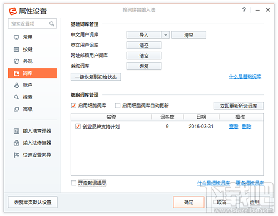The width and height of the screenshot is (278, 216).
Task: Open help with the question mark icon
Action: click(x=244, y=10)
